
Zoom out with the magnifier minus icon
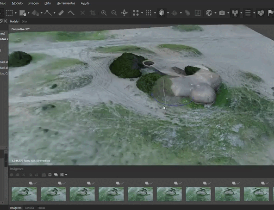click(114, 13)
